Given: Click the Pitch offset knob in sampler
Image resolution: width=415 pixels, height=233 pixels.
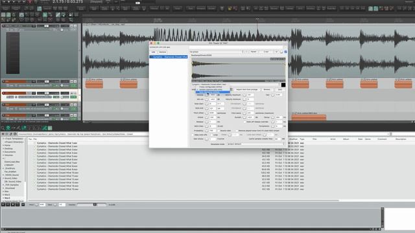Looking at the screenshot, I should pyautogui.click(x=206, y=113).
